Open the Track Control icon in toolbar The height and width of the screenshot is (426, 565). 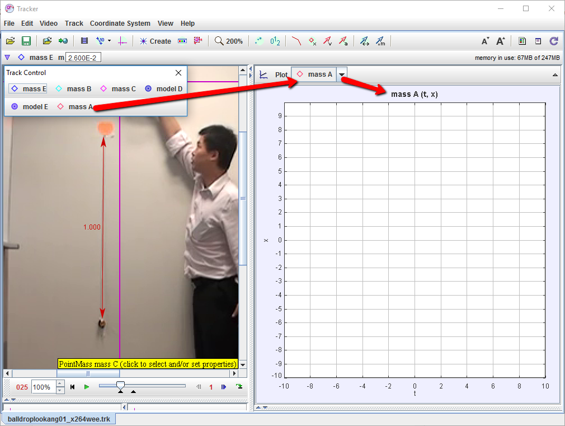pos(182,41)
